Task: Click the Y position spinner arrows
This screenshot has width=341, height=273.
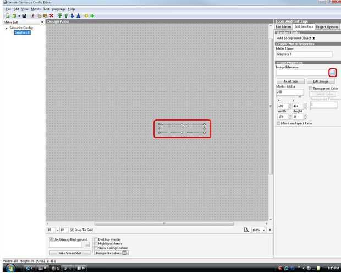Action: click(305, 106)
